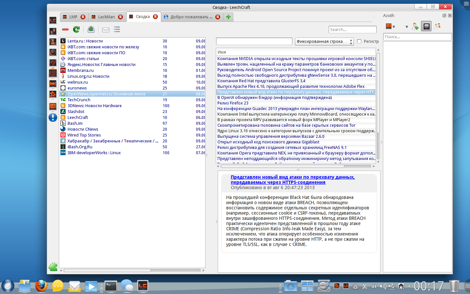Click the two-people icon in Azoth toolbar
The width and height of the screenshot is (470, 294).
(x=437, y=26)
